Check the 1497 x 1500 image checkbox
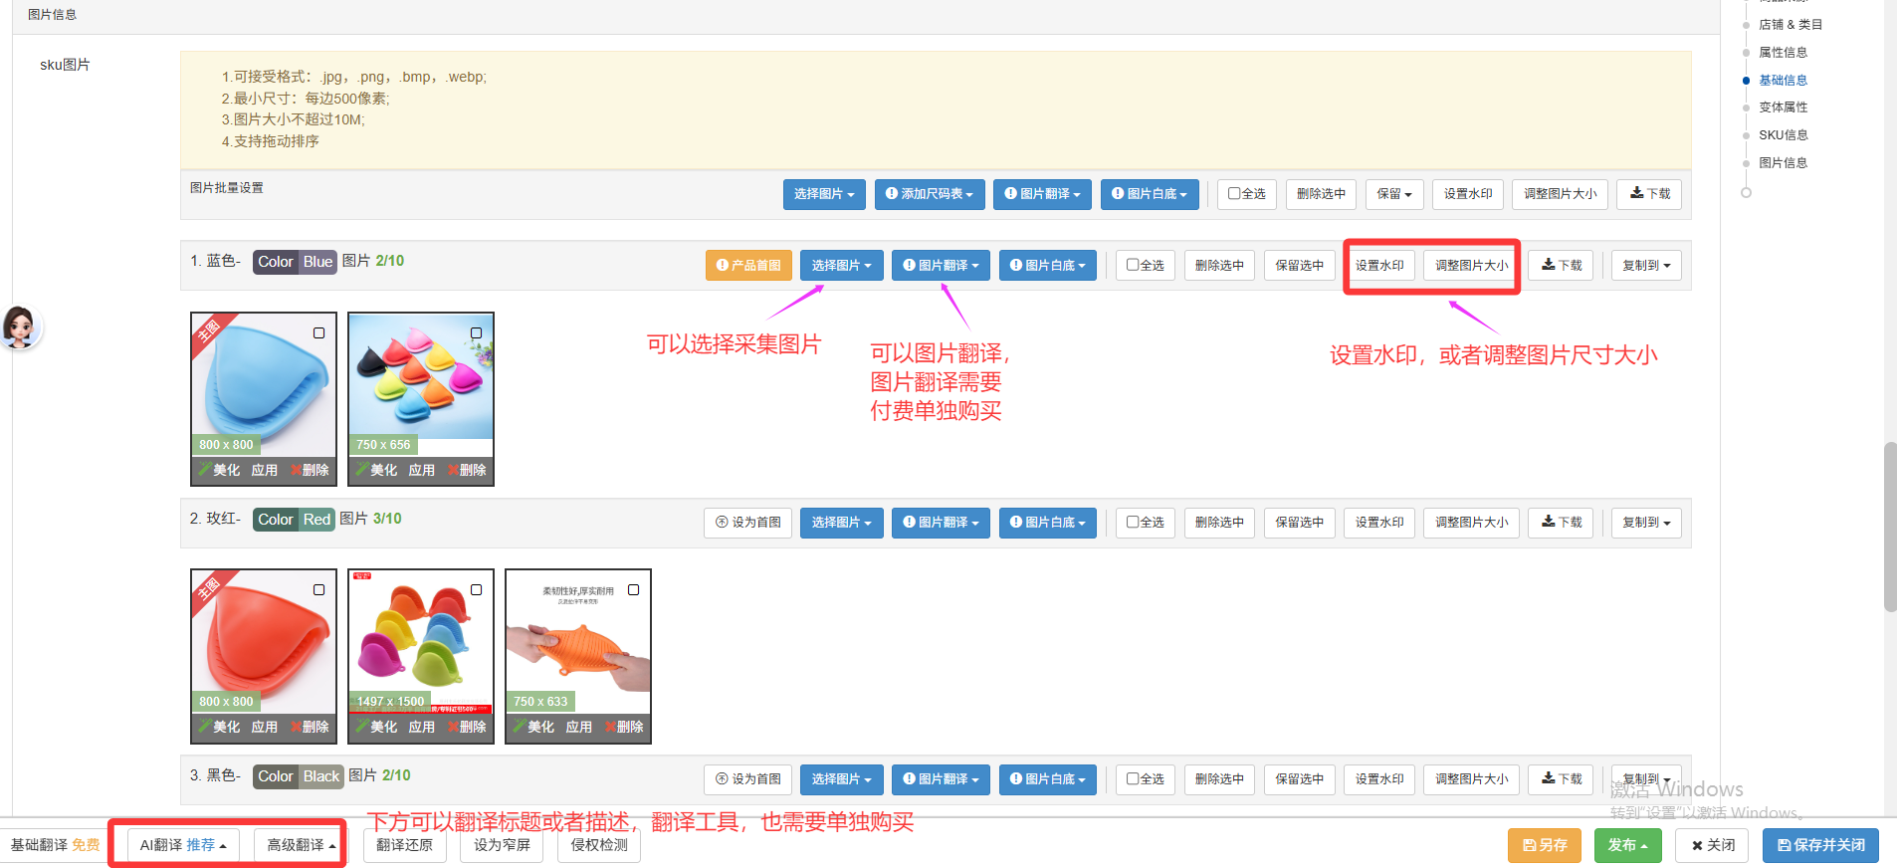 pos(477,590)
